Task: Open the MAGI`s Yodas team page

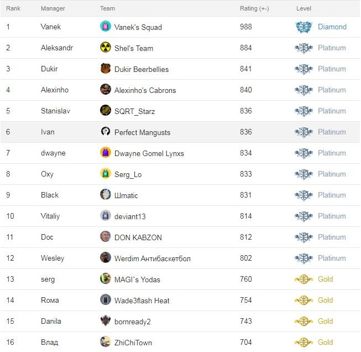Action: click(137, 279)
